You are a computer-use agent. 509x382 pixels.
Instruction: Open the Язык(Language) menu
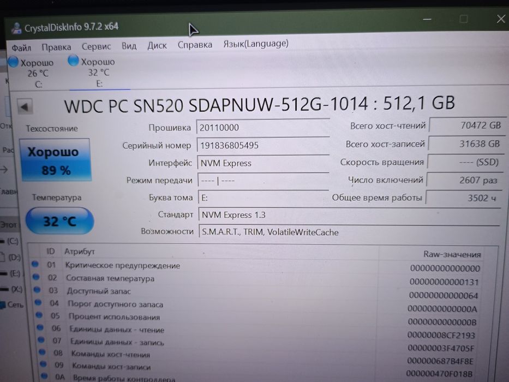click(x=256, y=44)
